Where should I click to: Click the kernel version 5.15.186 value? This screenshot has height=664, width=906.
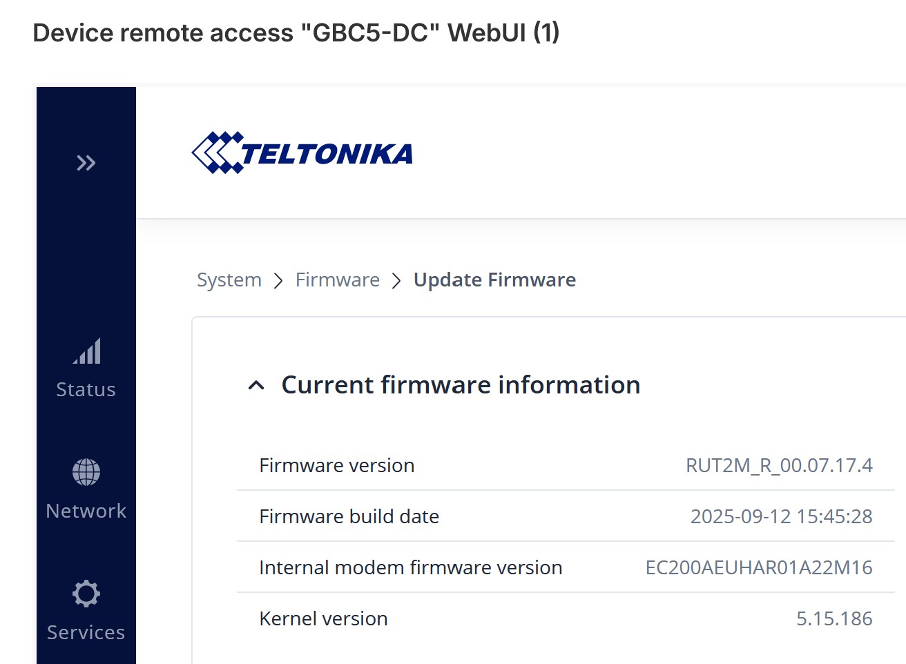click(x=833, y=618)
